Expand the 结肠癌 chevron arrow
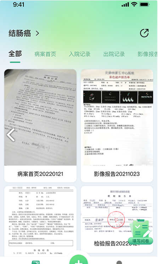The height and width of the screenshot is (264, 158). point(38,33)
